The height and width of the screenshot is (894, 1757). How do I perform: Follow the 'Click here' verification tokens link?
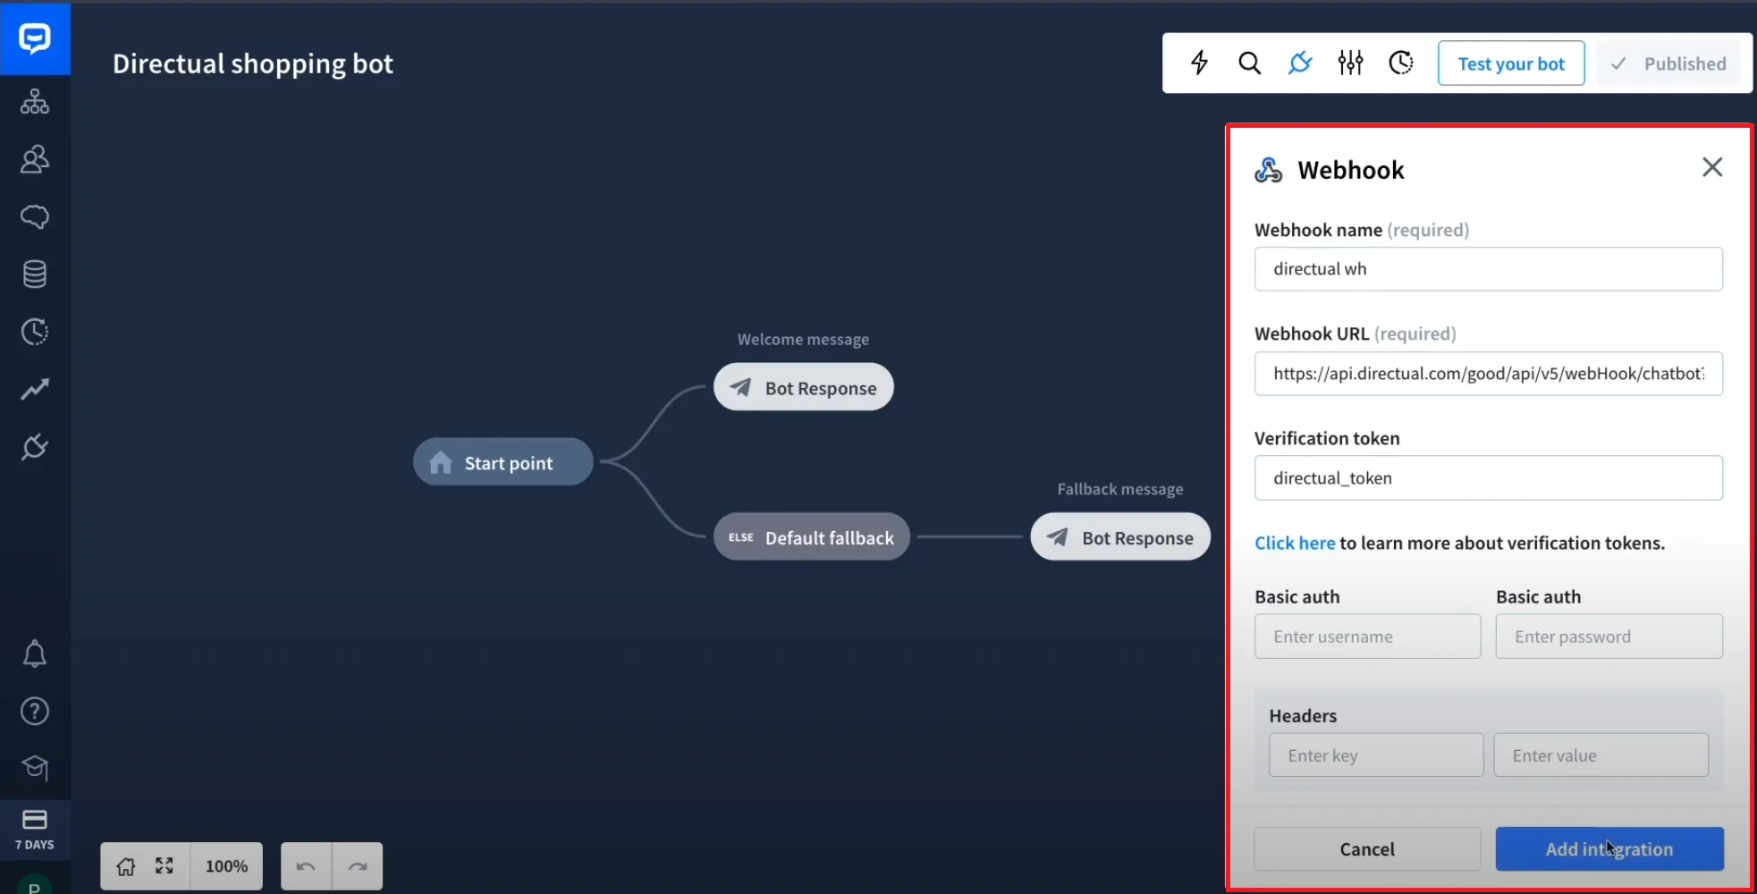[1294, 544]
